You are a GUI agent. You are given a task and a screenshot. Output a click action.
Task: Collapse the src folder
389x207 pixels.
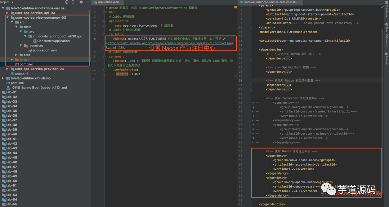12,22
